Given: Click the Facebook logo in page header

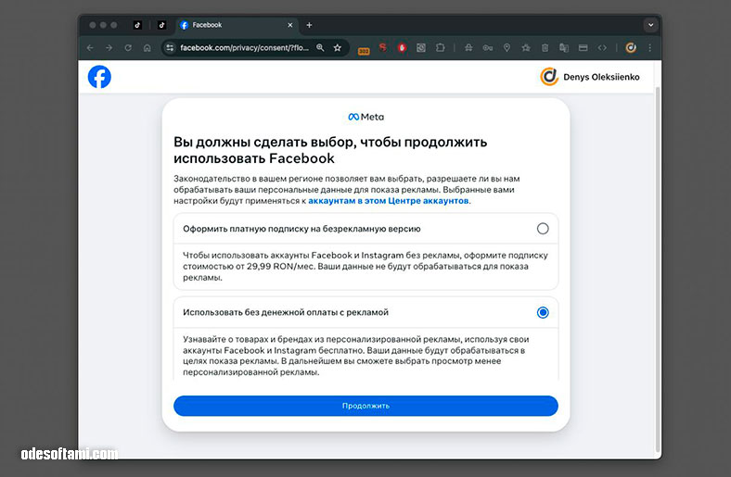Looking at the screenshot, I should pos(99,77).
